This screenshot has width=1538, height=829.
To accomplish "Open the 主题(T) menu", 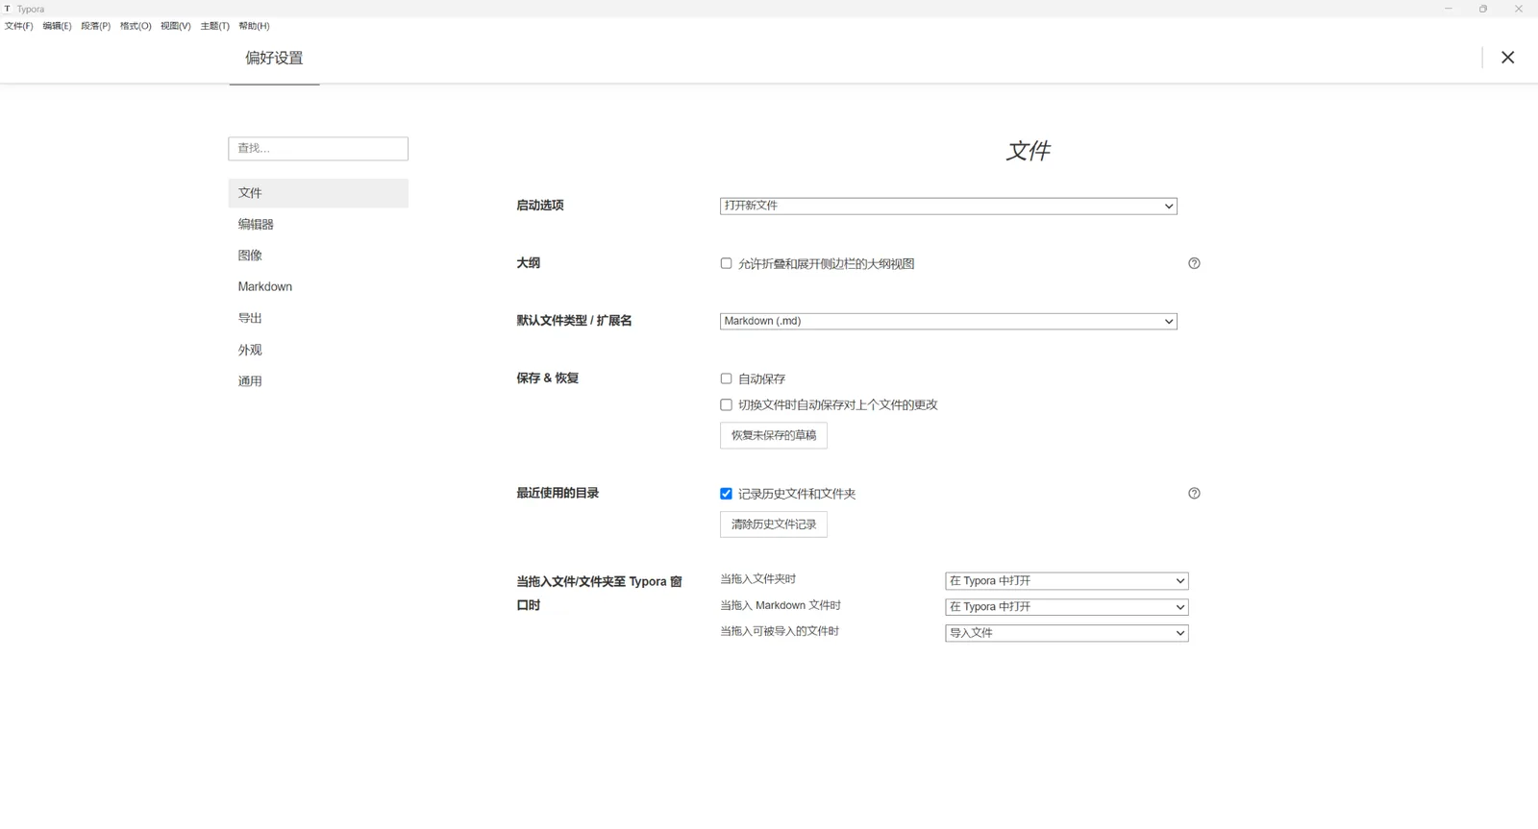I will [x=214, y=26].
